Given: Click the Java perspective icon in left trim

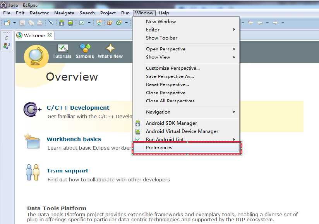Looking at the screenshot, I should click(7, 46).
